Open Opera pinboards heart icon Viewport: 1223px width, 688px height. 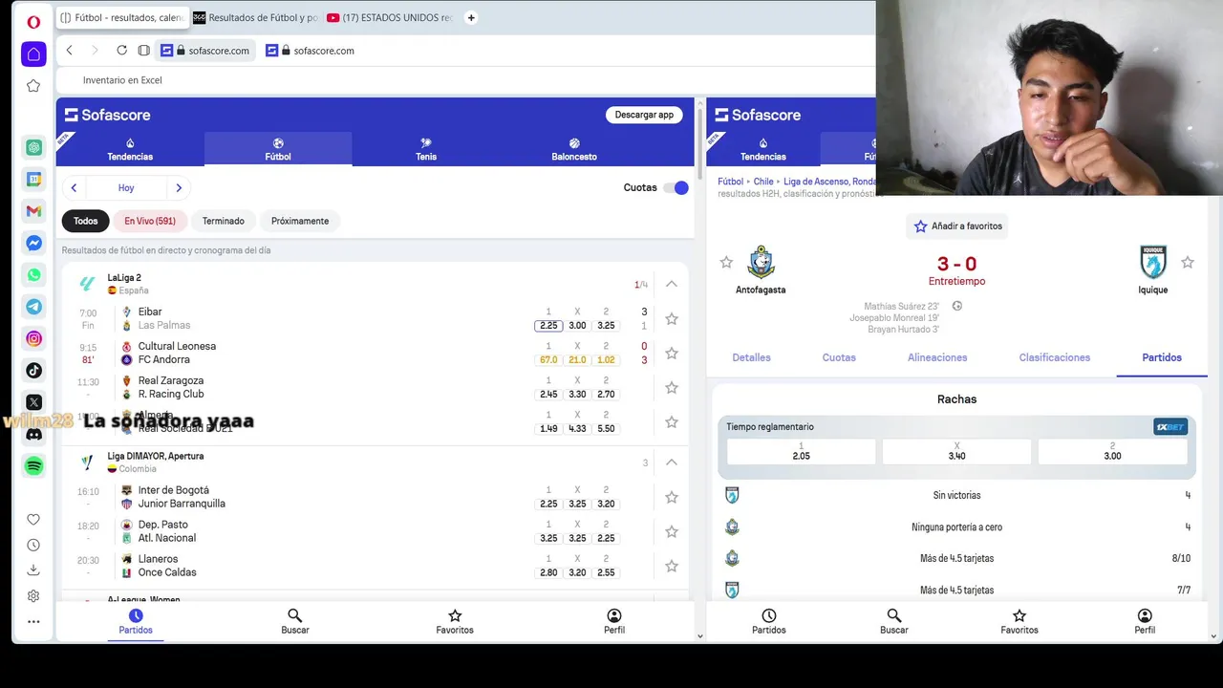point(33,520)
